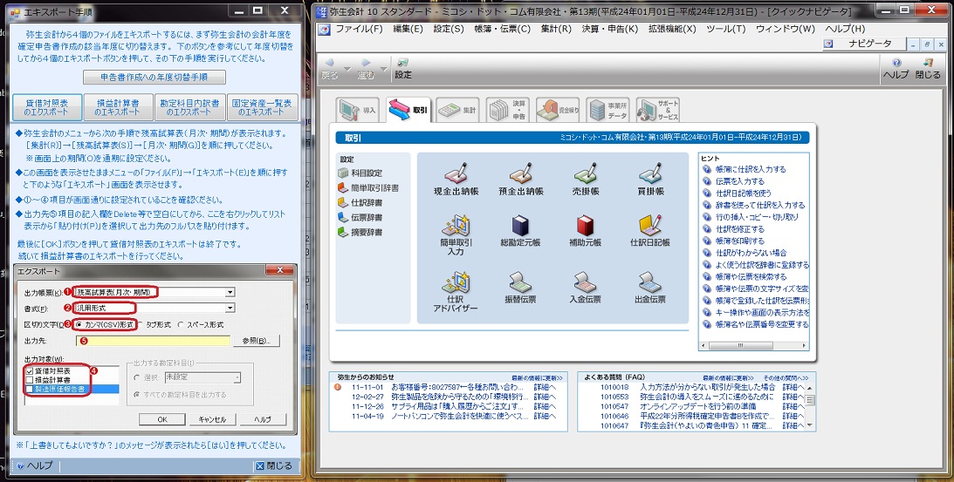Open the ウィンドウ(W) menu
Image resolution: width=954 pixels, height=482 pixels.
785,29
